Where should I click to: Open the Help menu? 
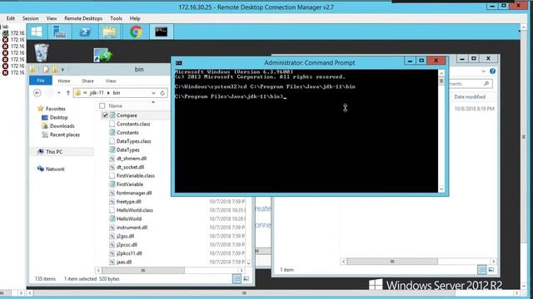pos(135,18)
